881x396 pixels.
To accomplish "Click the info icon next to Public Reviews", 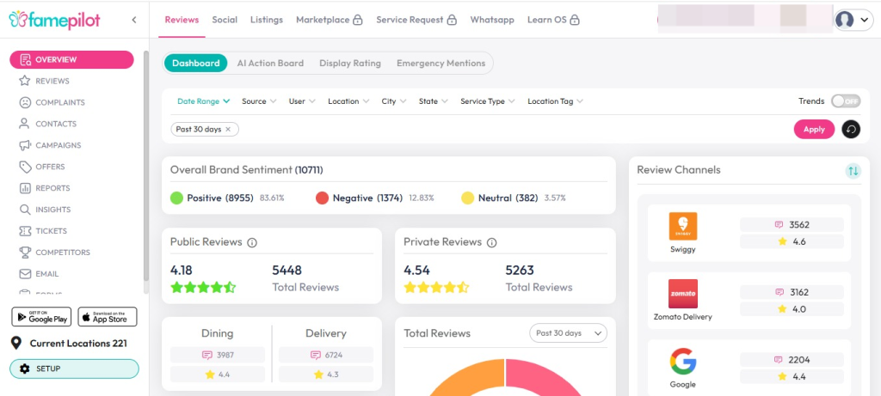I will tap(252, 243).
